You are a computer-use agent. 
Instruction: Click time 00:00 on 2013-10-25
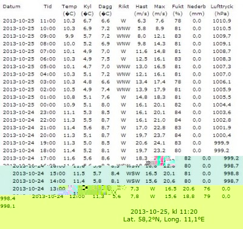48,105
